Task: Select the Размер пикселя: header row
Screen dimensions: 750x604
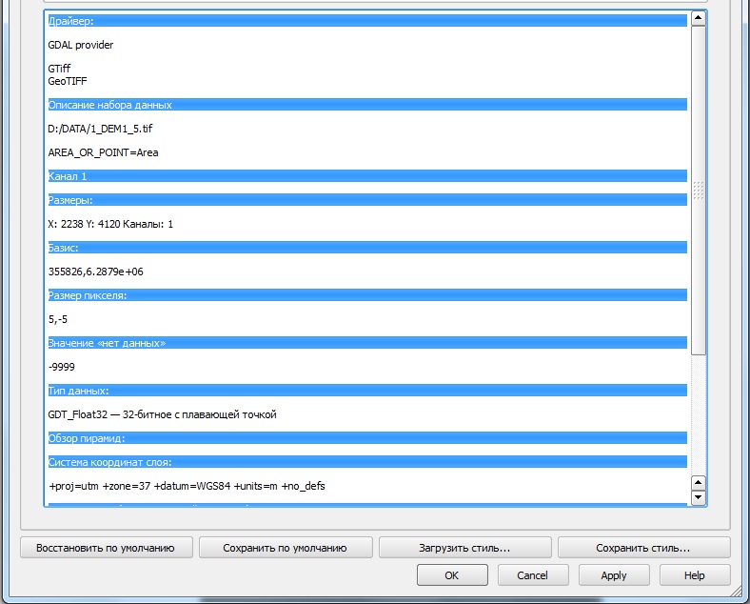Action: tap(367, 295)
